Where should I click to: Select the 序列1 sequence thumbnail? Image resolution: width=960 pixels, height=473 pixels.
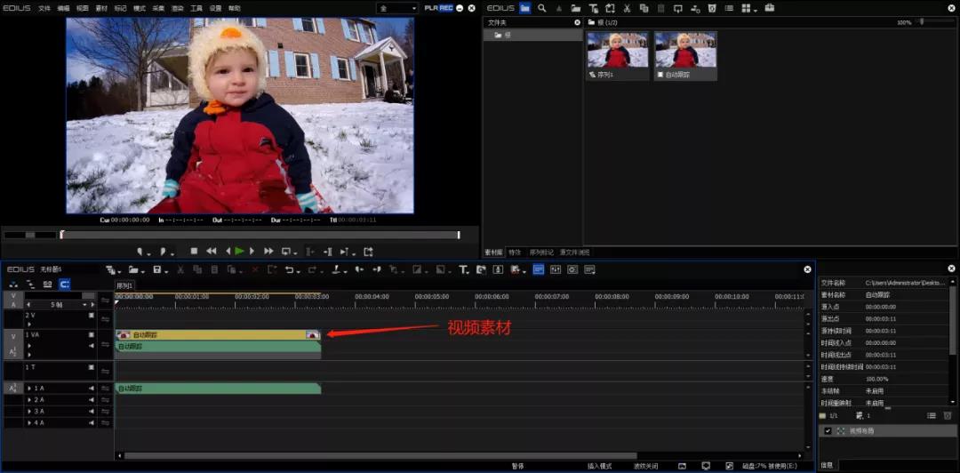pos(617,56)
